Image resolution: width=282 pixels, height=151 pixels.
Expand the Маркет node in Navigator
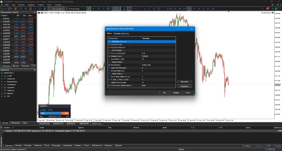(x=2, y=93)
